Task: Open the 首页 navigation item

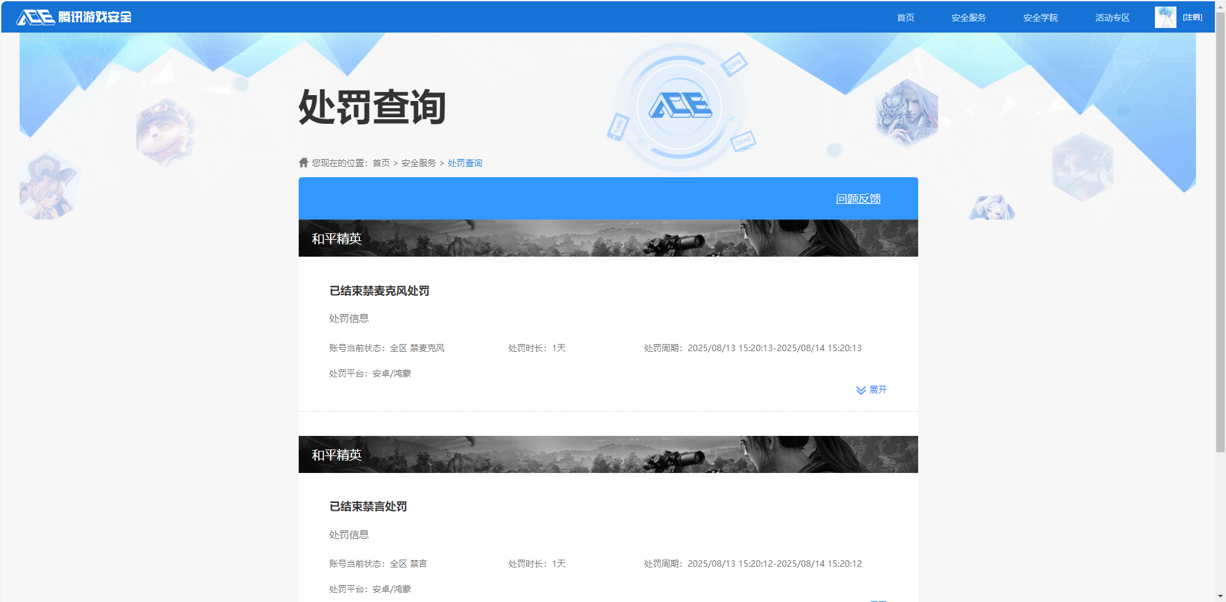Action: [x=905, y=18]
